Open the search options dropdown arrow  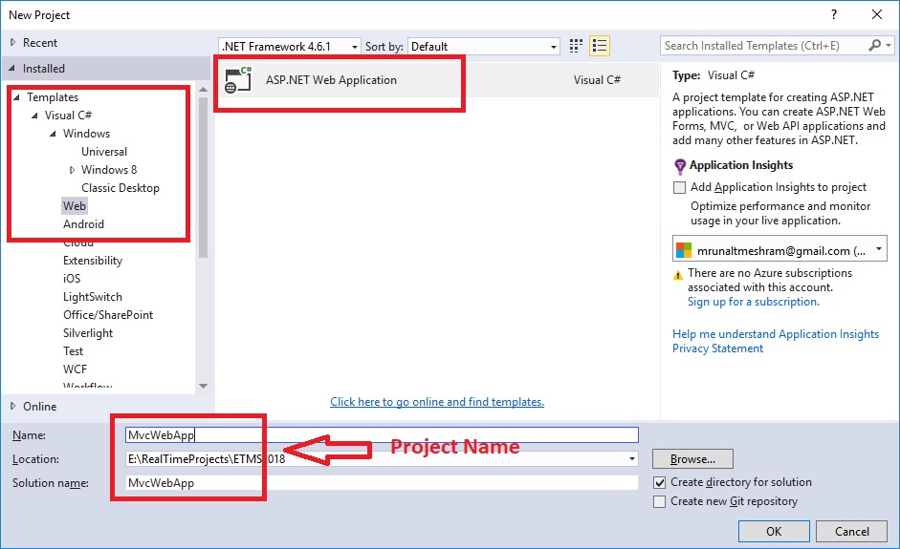click(889, 45)
